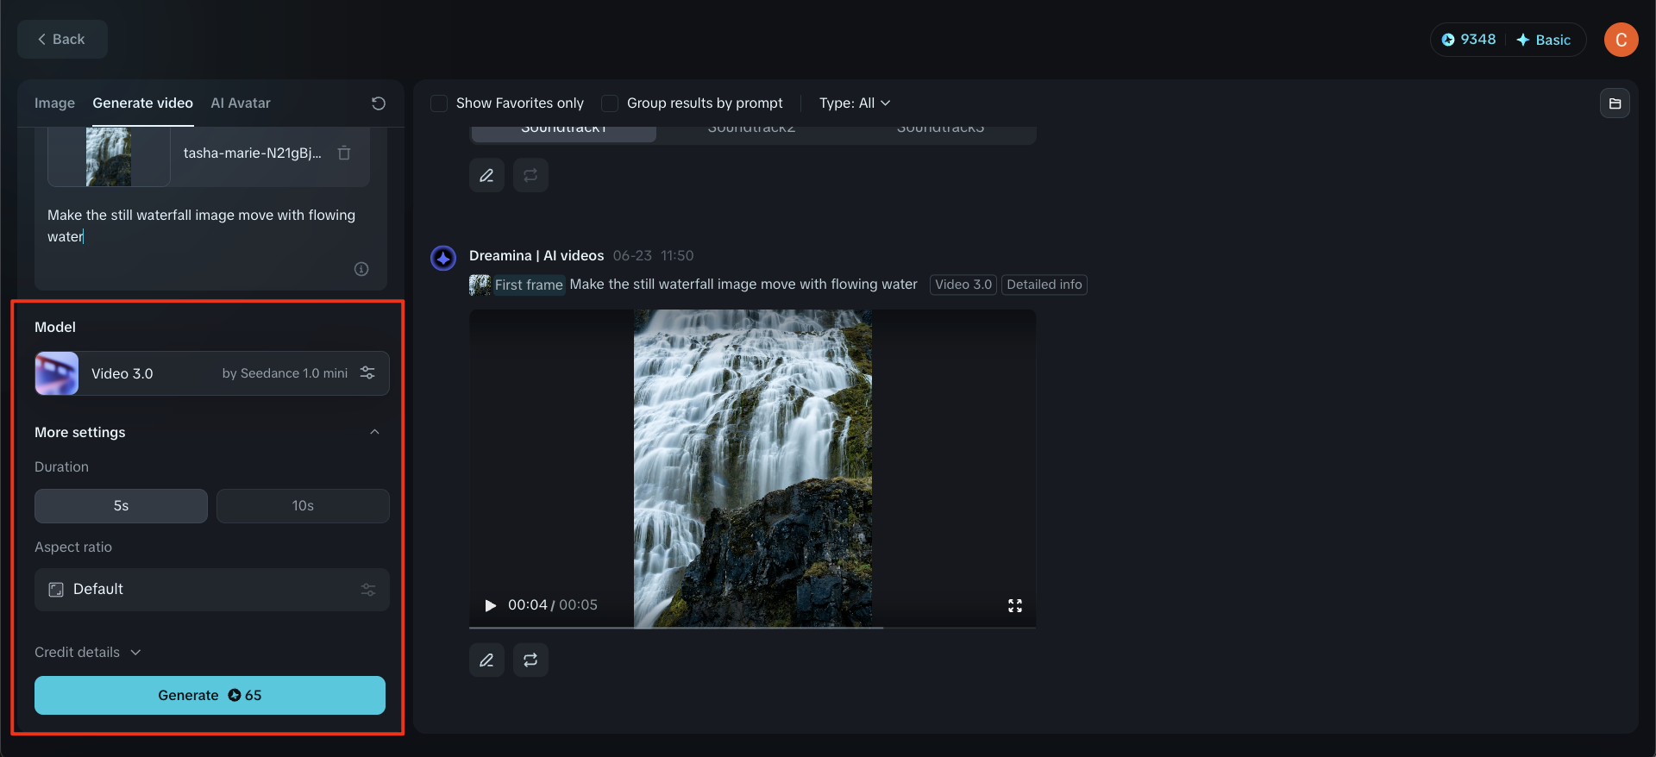Open the Basic plan upgrade option
Screen dimensions: 1656x757
(1544, 40)
